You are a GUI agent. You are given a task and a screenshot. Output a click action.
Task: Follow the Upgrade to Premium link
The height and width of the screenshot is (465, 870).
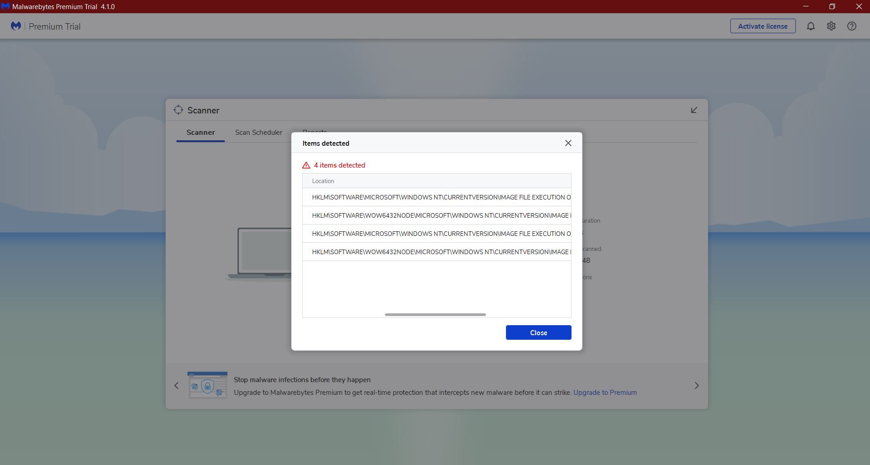[x=605, y=393]
